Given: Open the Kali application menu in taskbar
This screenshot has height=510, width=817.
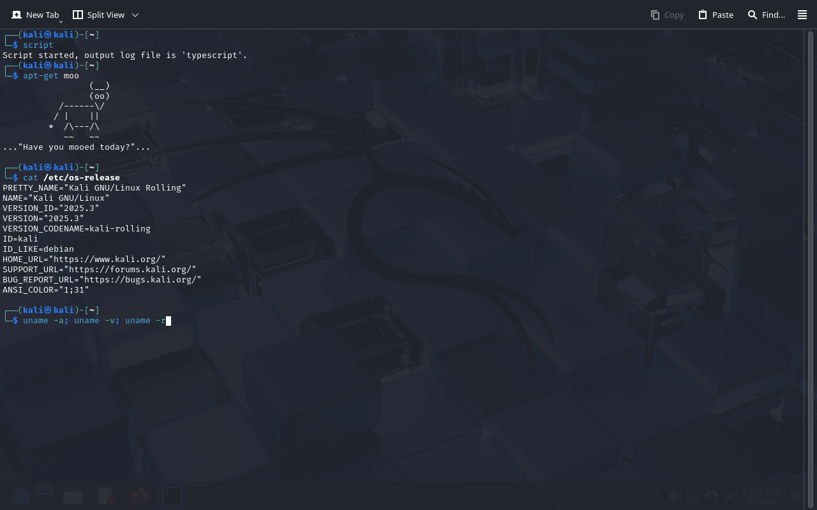Looking at the screenshot, I should tap(20, 496).
